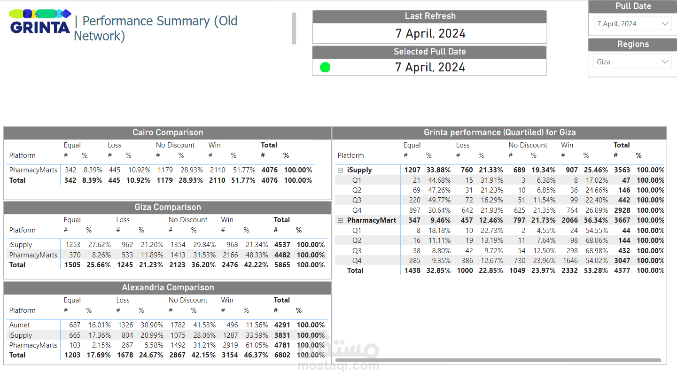This screenshot has height=380, width=677.
Task: Open the Pull Date dropdown
Action: (632, 23)
